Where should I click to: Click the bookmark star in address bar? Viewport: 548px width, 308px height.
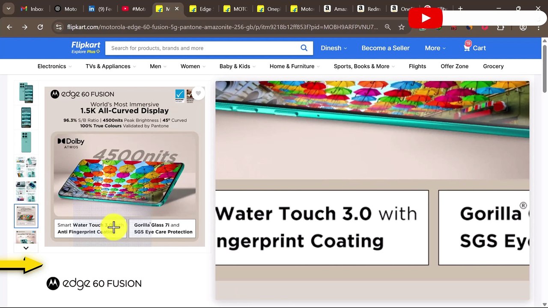401,27
